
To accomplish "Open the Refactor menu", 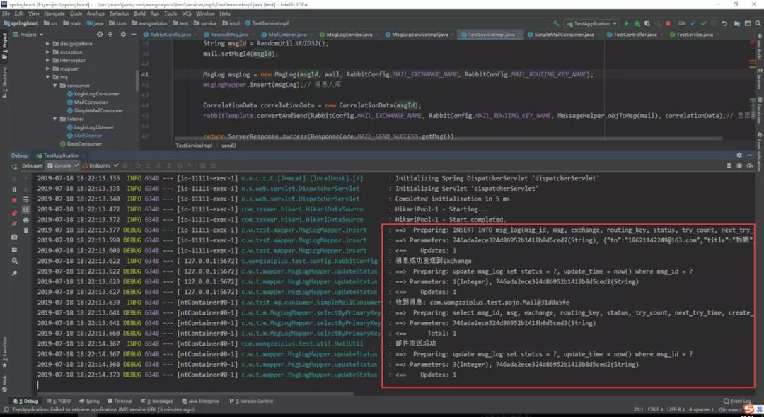I will pyautogui.click(x=120, y=13).
